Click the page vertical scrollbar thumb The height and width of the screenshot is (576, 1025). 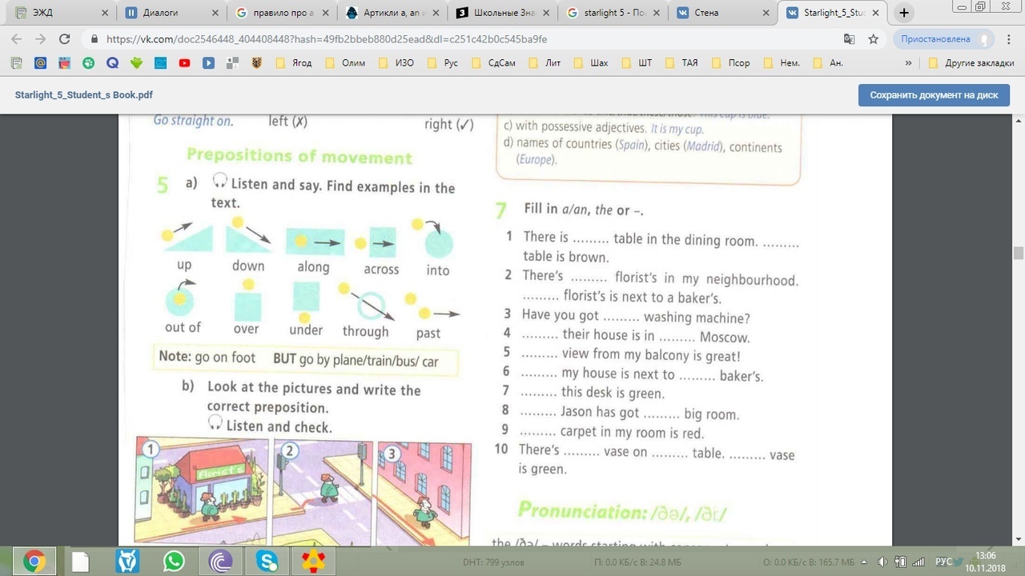[x=1018, y=254]
